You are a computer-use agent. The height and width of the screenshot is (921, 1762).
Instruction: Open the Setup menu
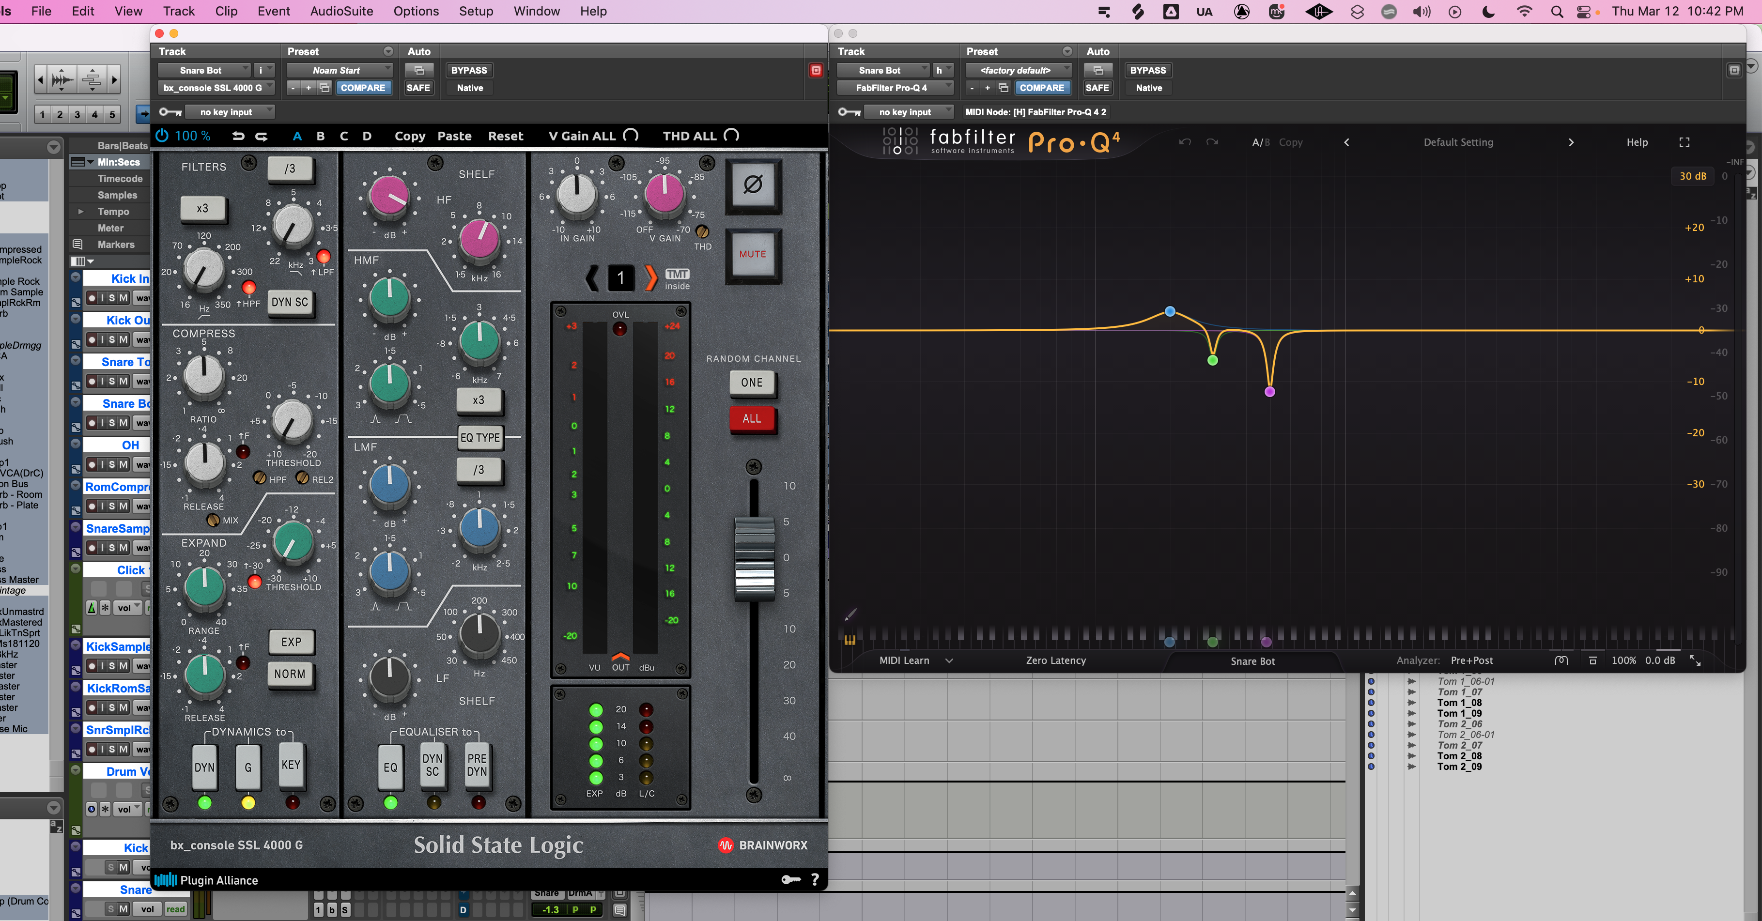(476, 11)
